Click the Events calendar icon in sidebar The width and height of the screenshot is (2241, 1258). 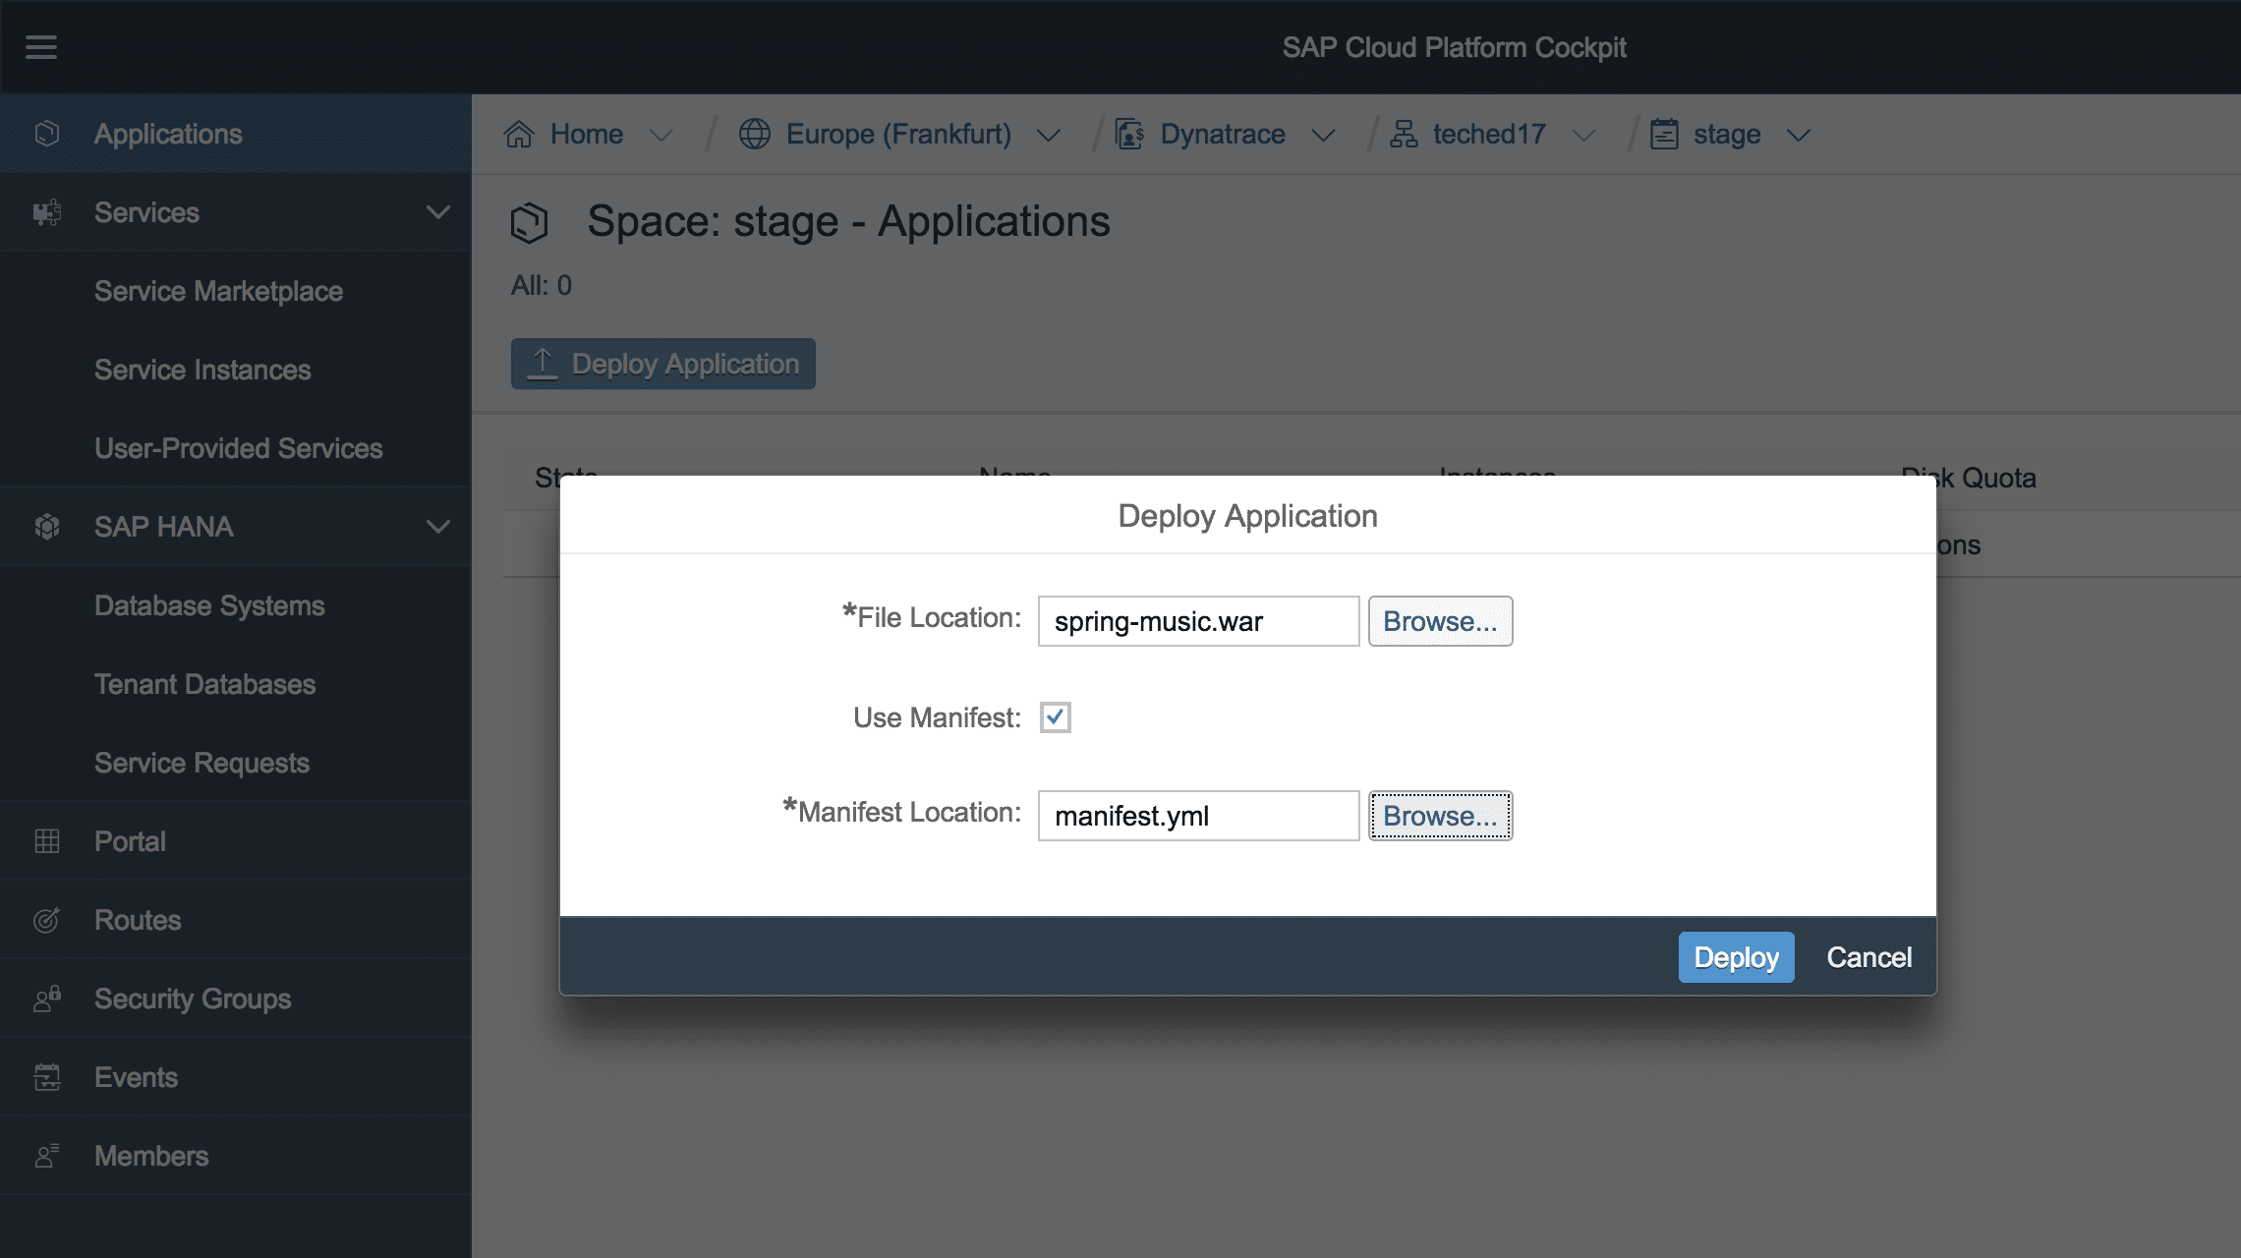46,1077
